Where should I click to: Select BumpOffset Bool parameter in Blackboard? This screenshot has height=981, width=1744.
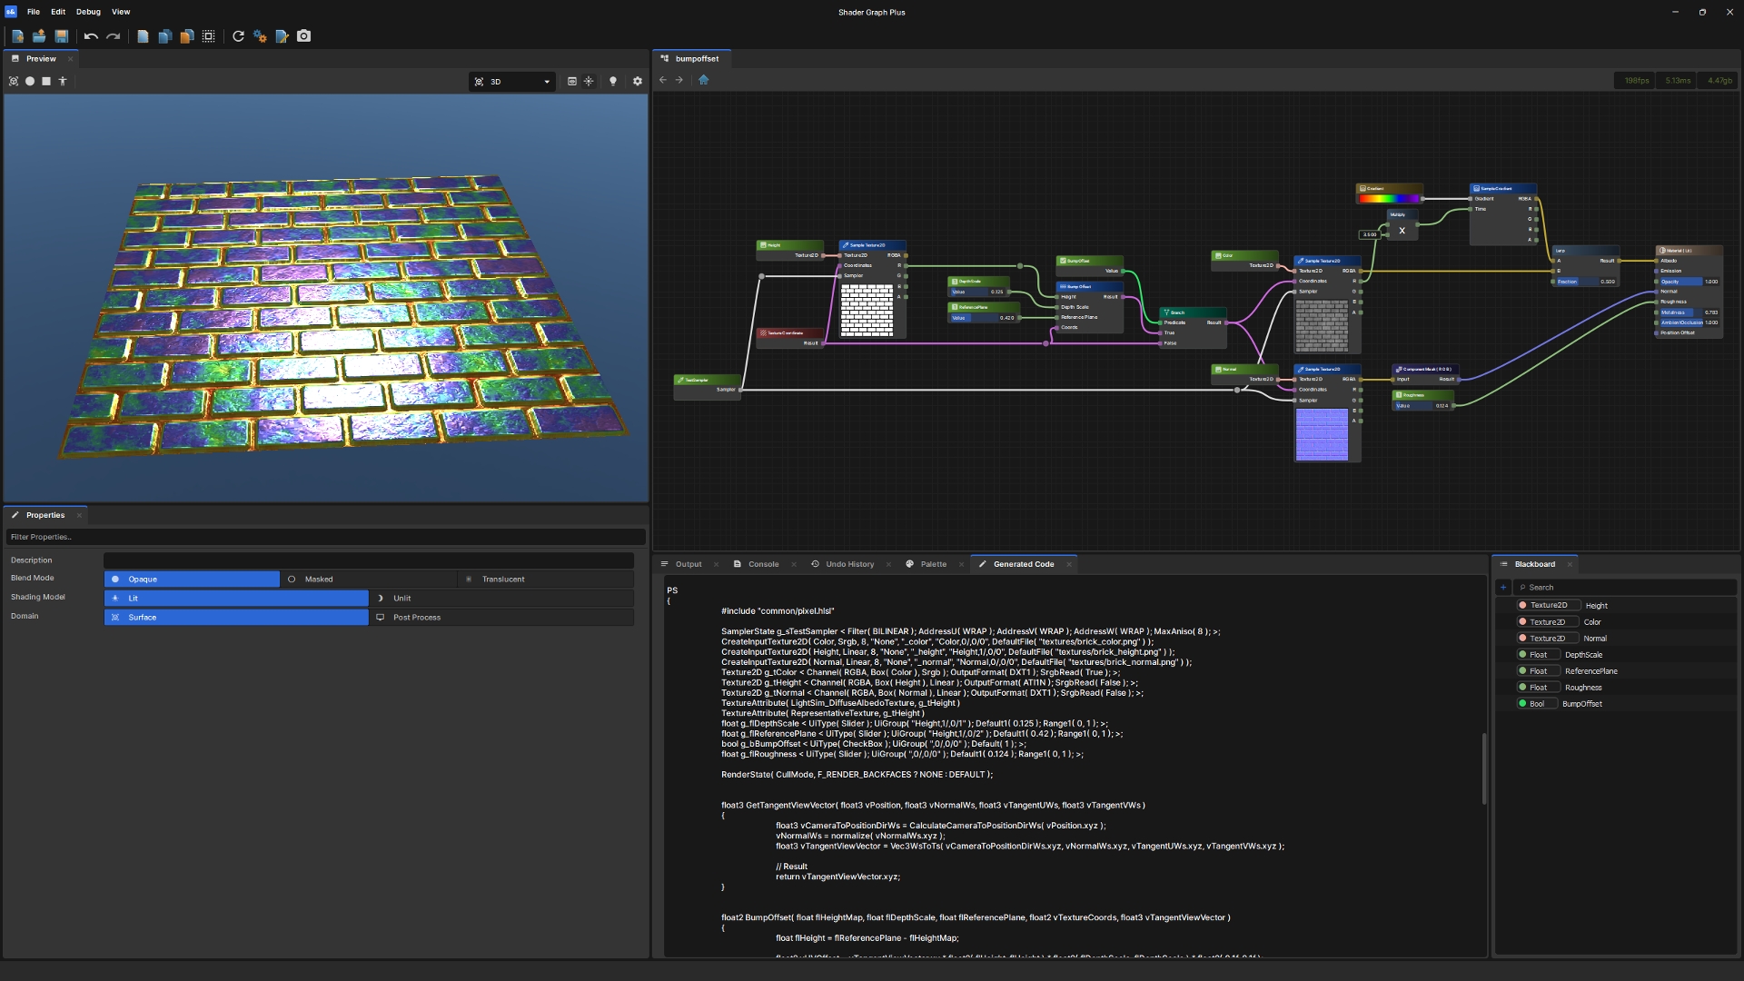[x=1581, y=704]
